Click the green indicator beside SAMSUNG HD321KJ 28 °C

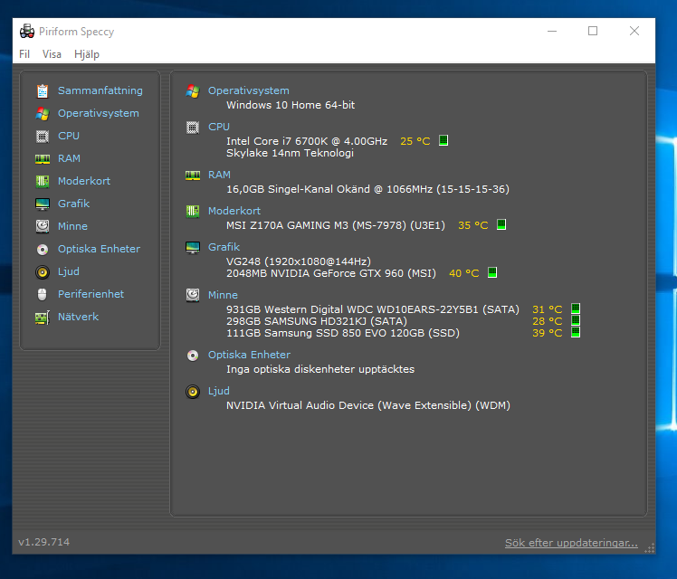coord(576,320)
